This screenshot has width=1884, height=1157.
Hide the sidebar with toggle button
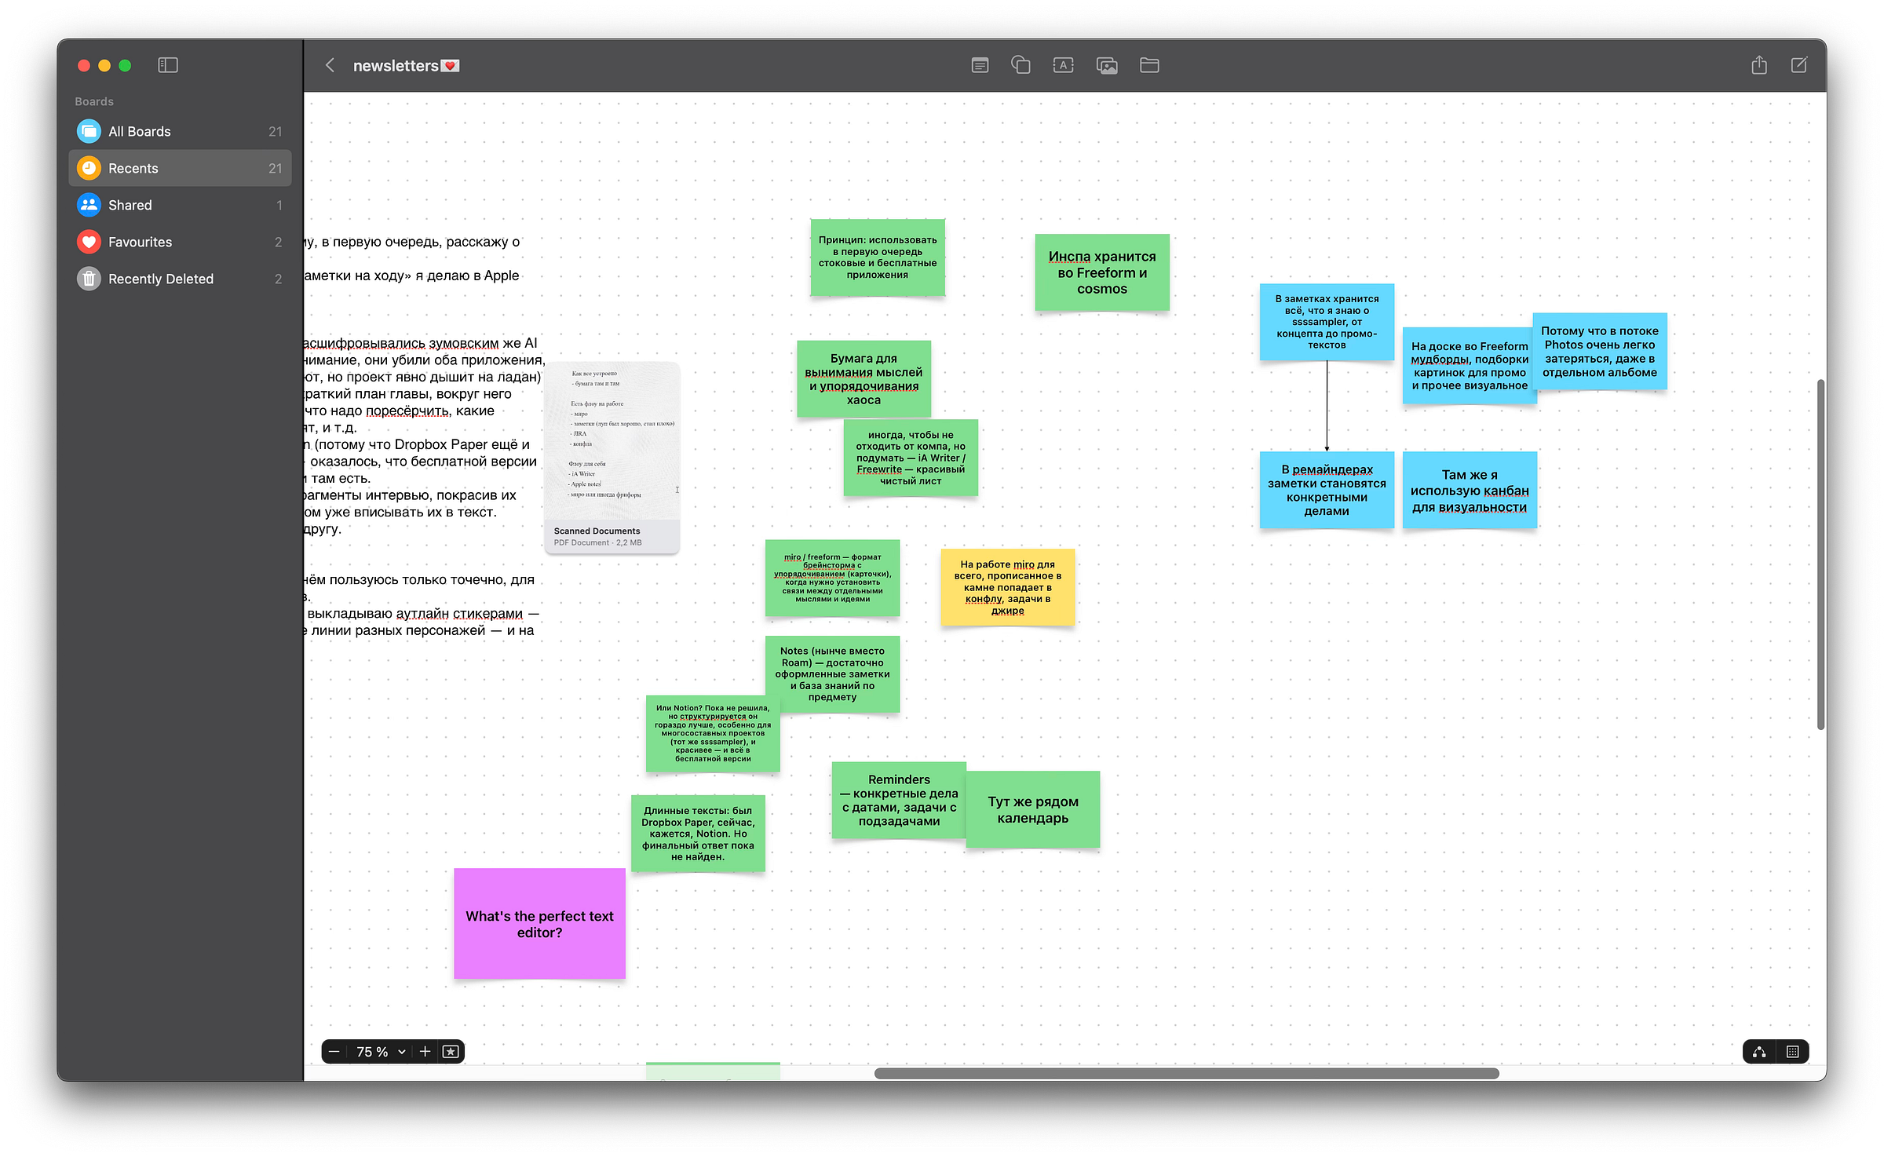(x=168, y=65)
